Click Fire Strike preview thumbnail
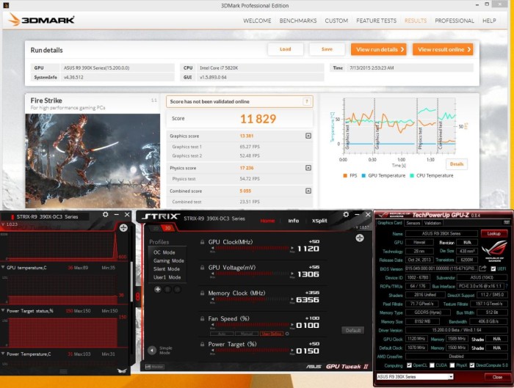Viewport: 514px width, 388px height. (x=93, y=161)
